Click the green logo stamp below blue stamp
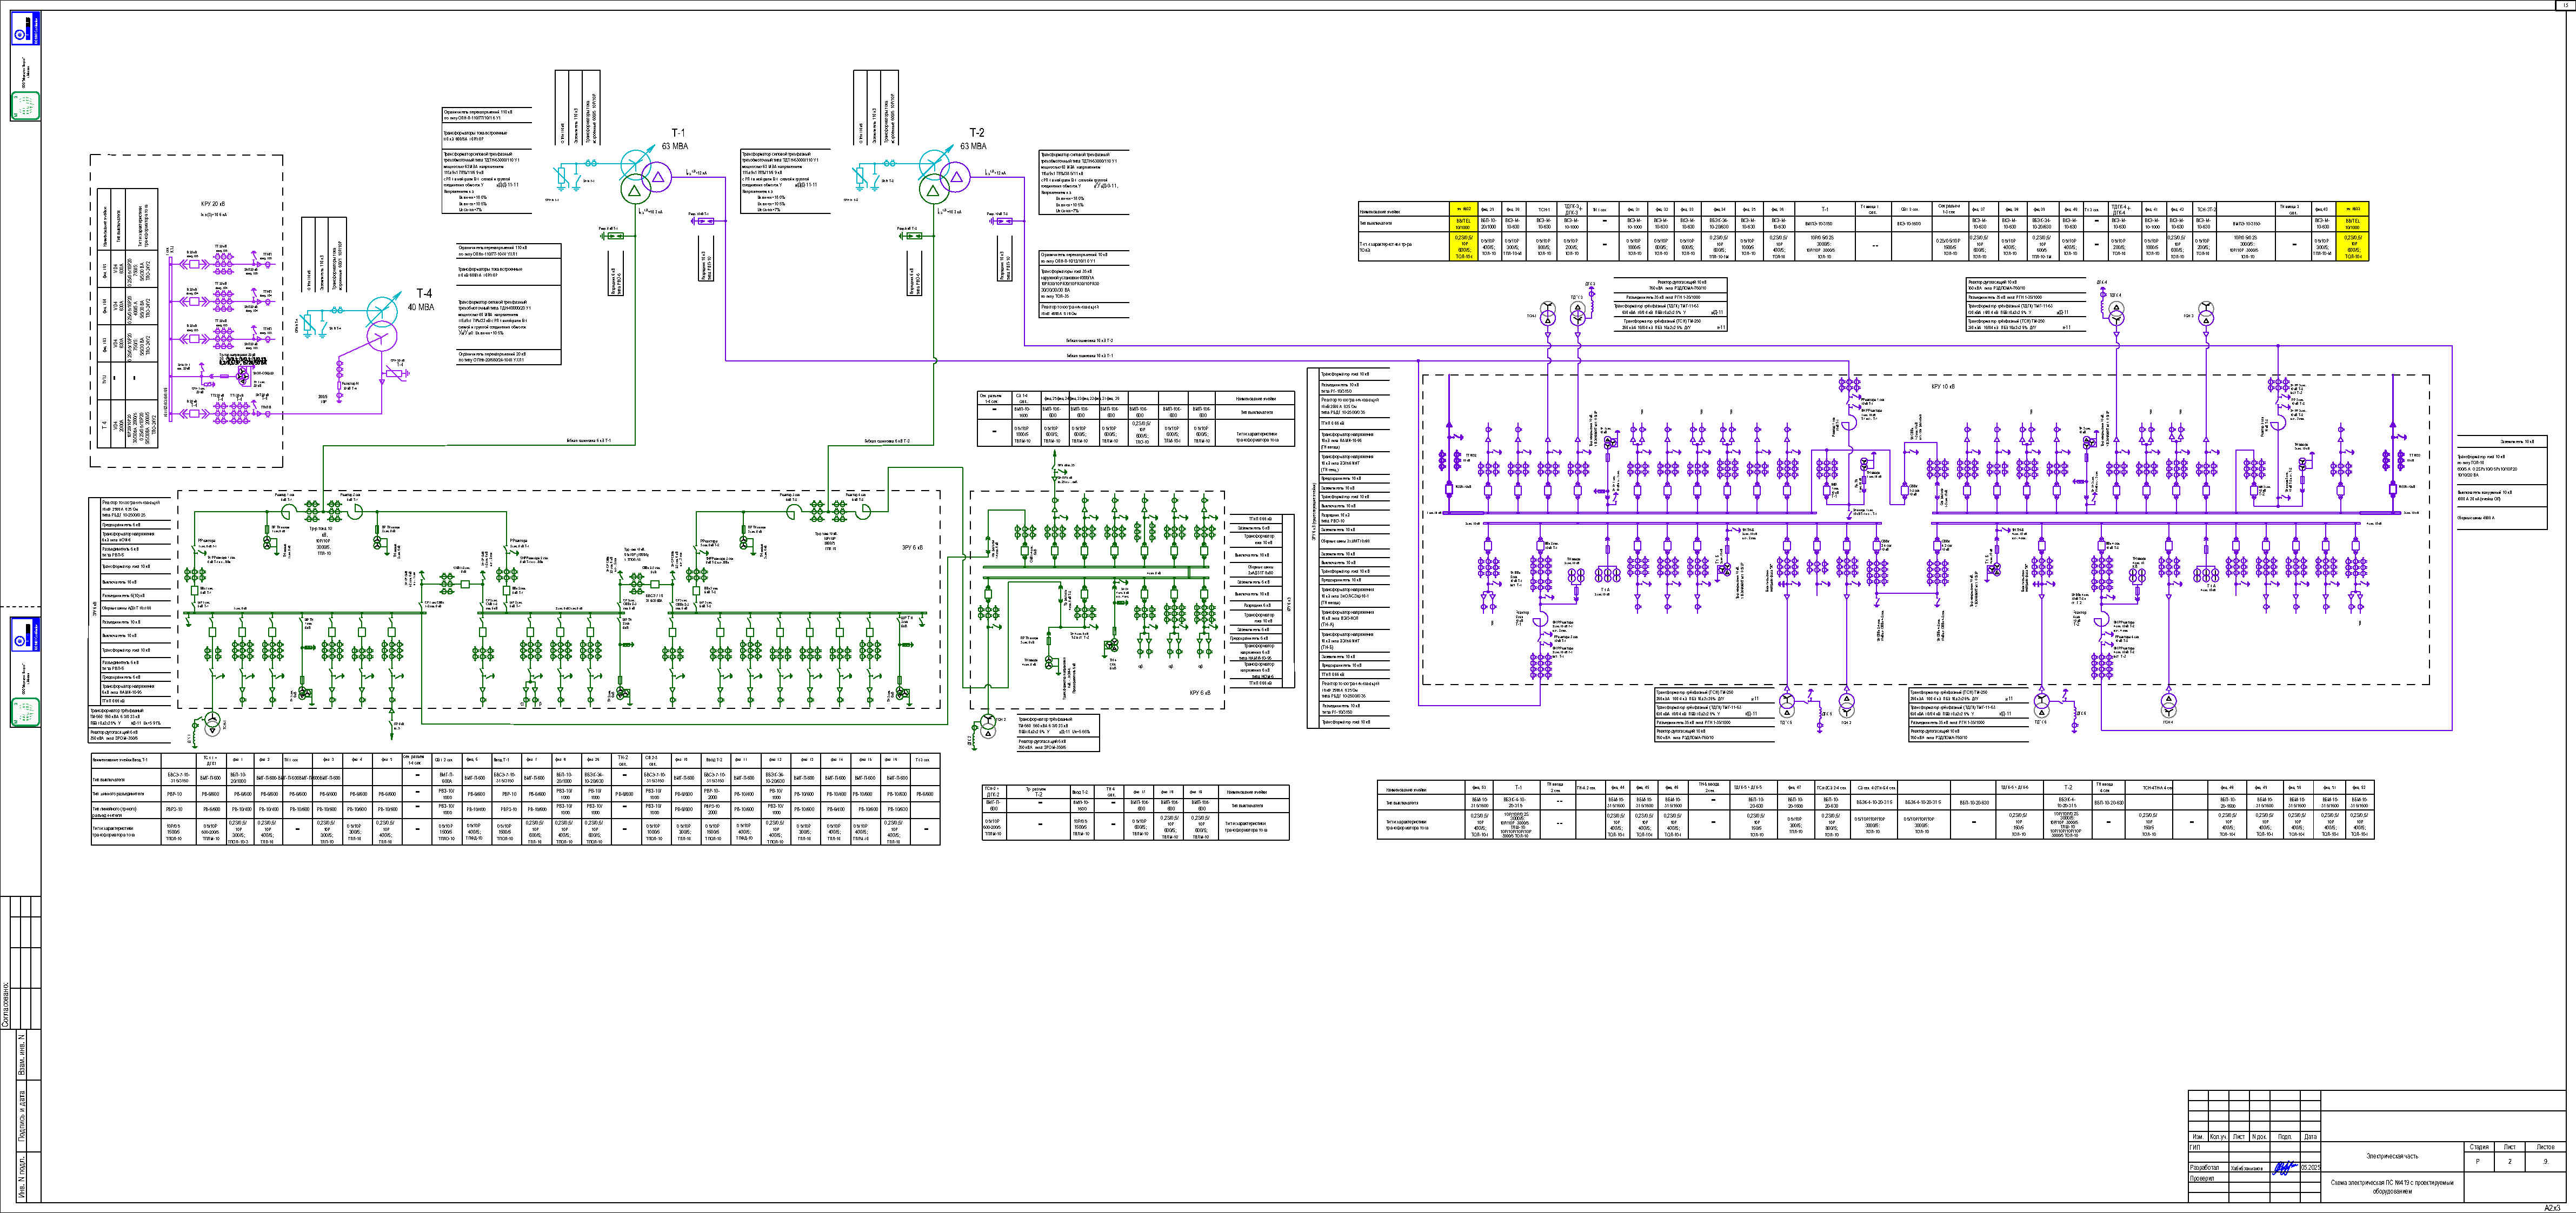Viewport: 2576px width, 1213px height. coord(26,105)
